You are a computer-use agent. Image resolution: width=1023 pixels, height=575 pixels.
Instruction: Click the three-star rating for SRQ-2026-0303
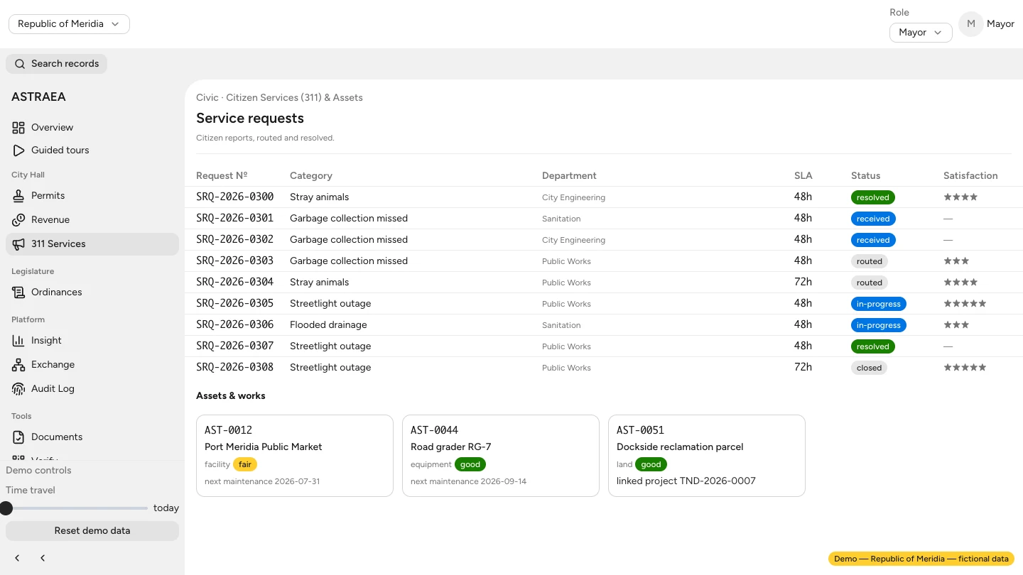956,261
